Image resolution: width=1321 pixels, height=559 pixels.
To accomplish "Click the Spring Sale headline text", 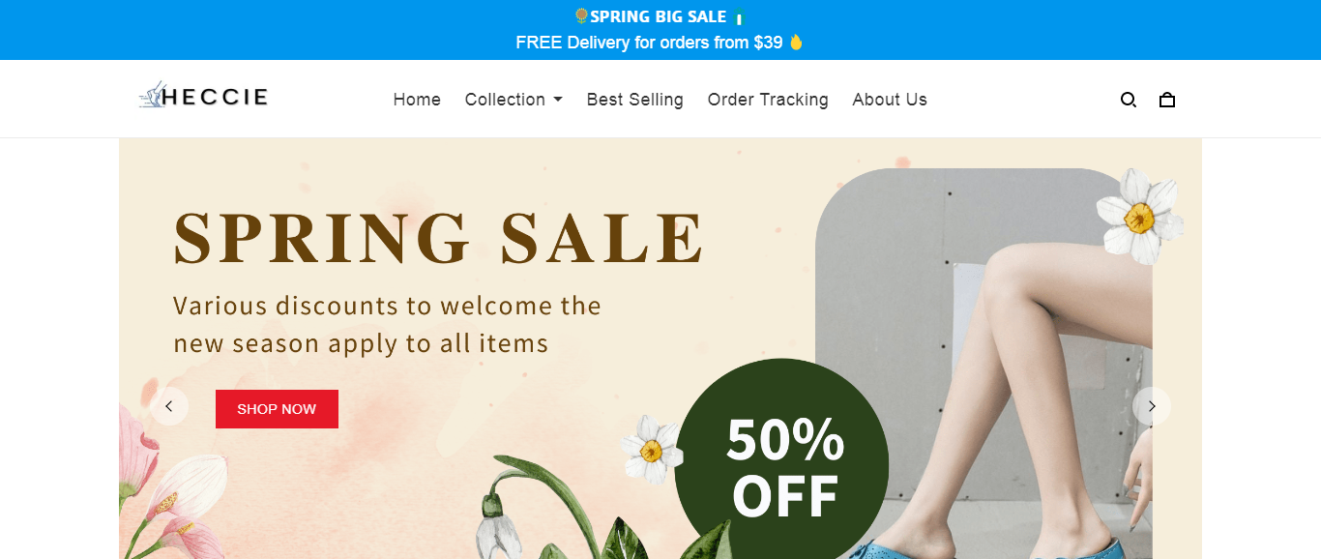I will pyautogui.click(x=439, y=238).
